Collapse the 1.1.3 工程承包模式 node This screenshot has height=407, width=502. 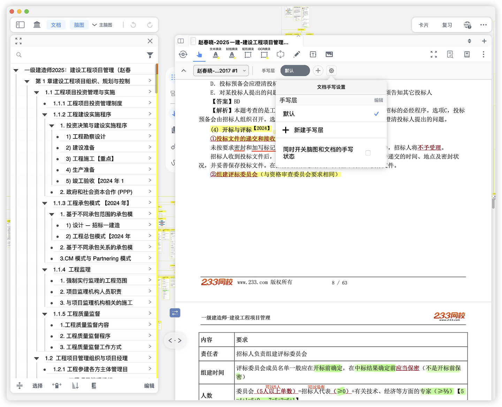click(x=45, y=203)
